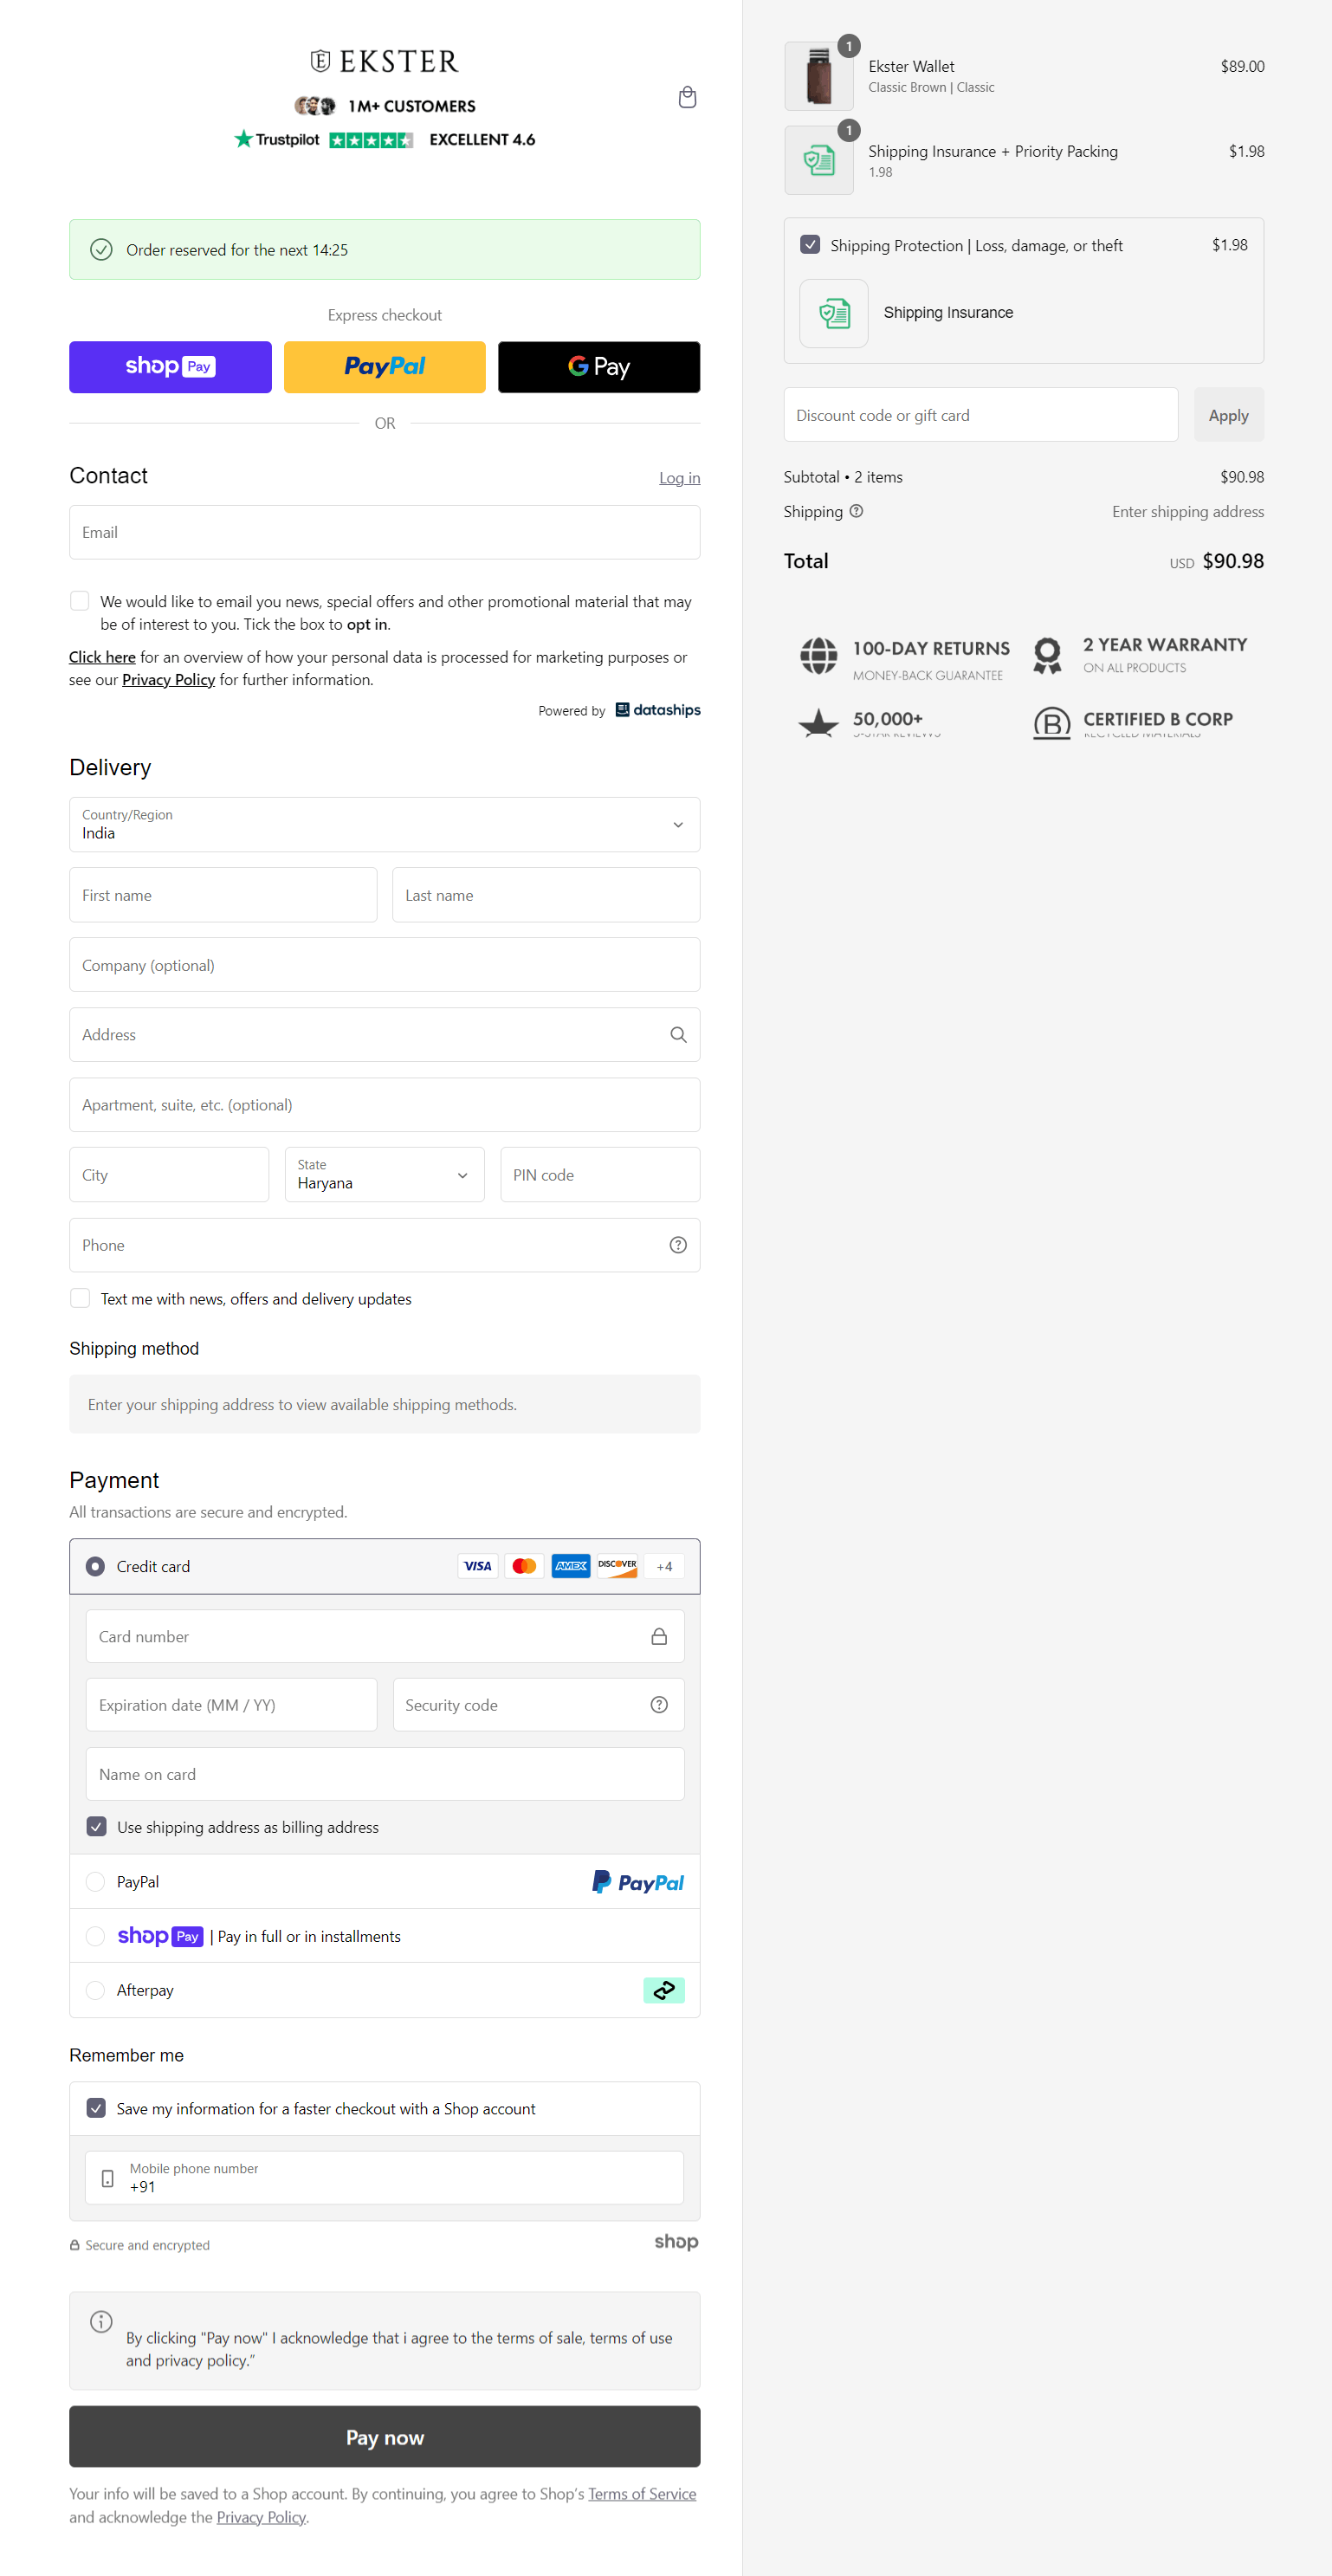Click the Afterpay logo icon
The image size is (1332, 2576).
(x=664, y=1990)
